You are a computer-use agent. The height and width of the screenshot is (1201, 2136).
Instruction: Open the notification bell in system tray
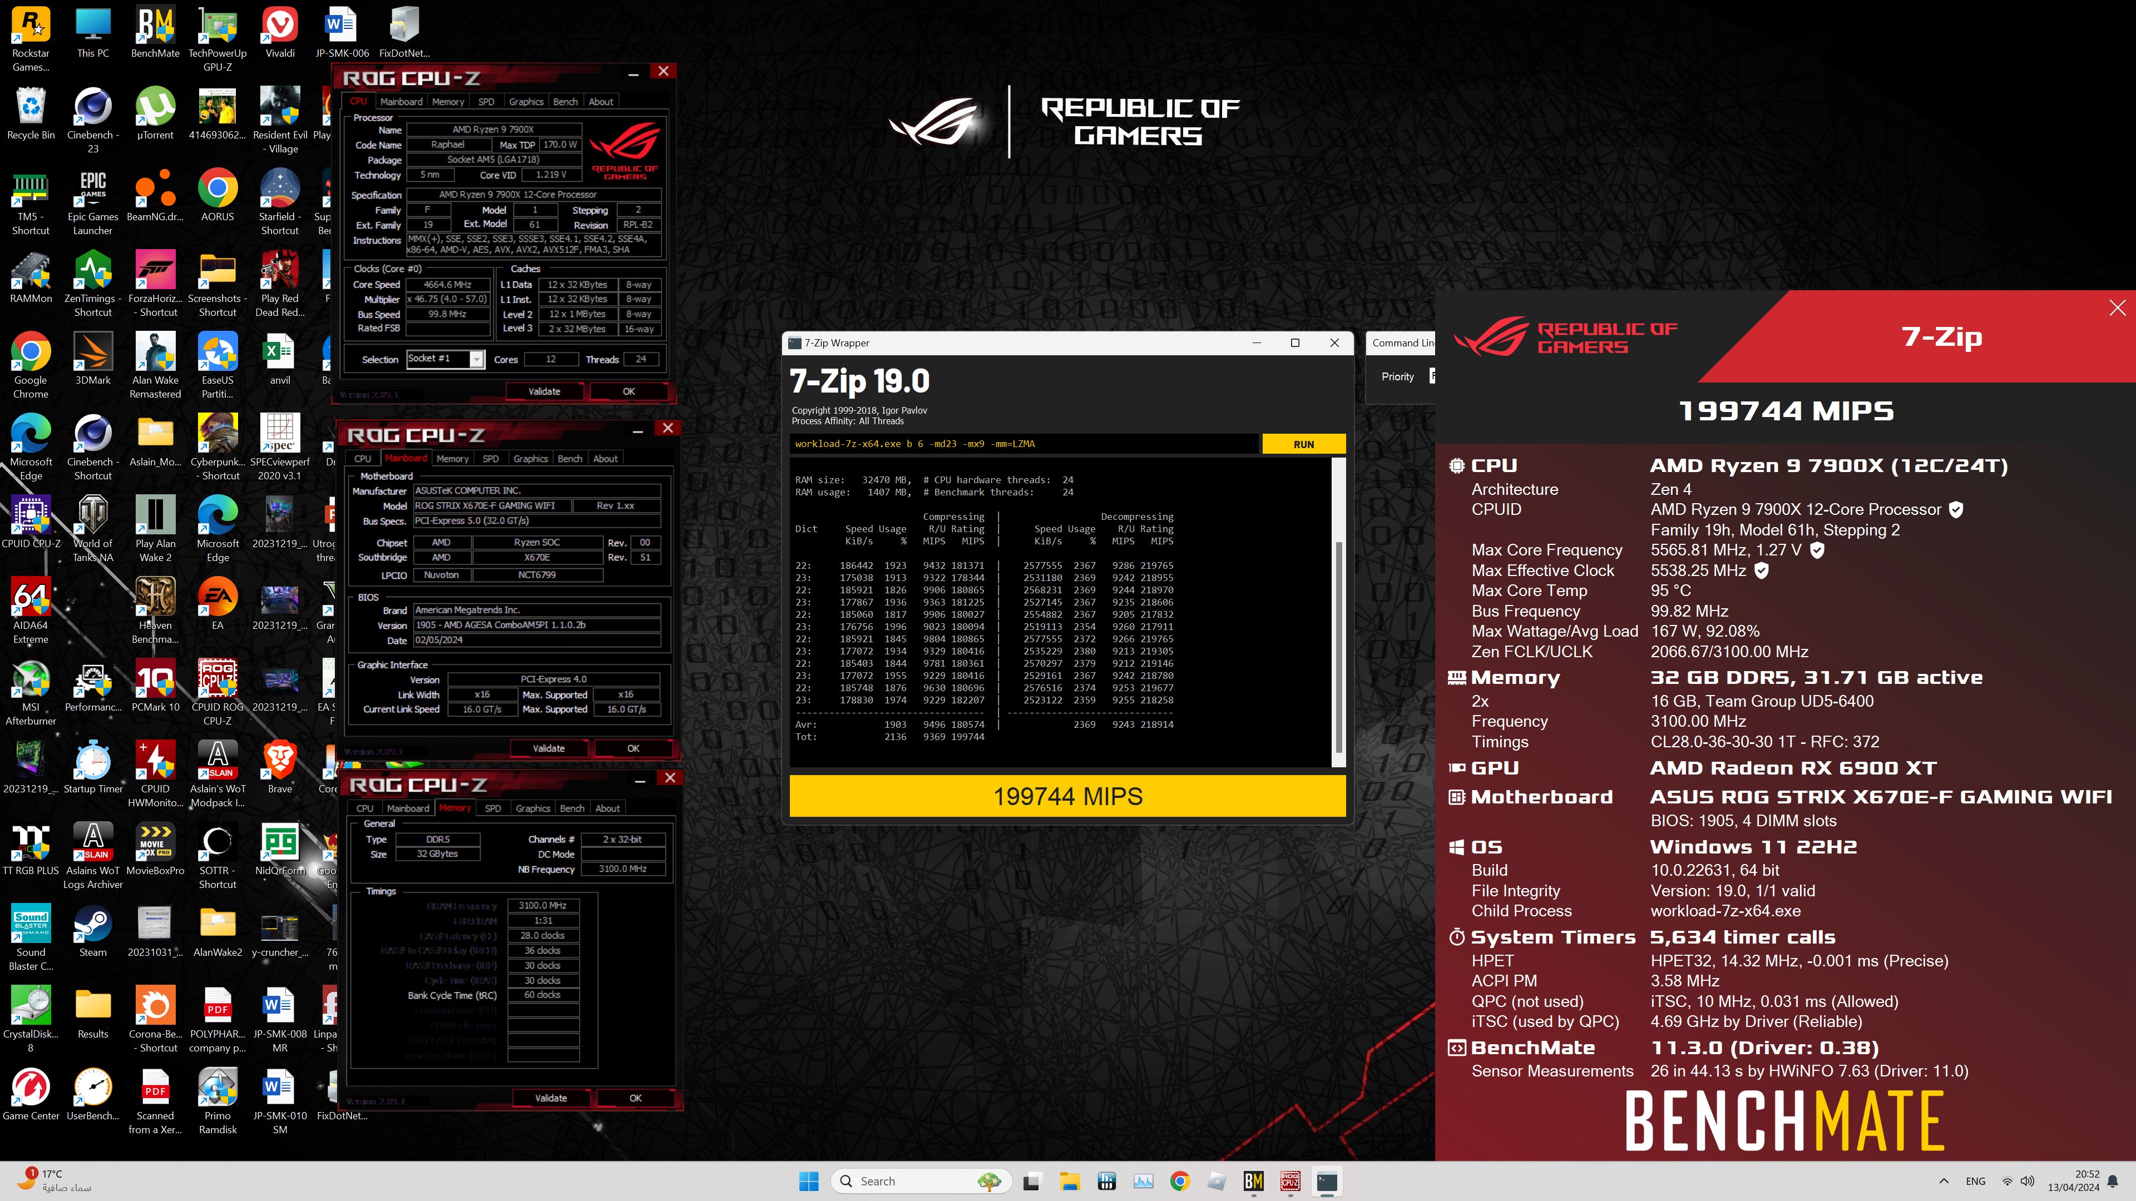[x=2114, y=1181]
